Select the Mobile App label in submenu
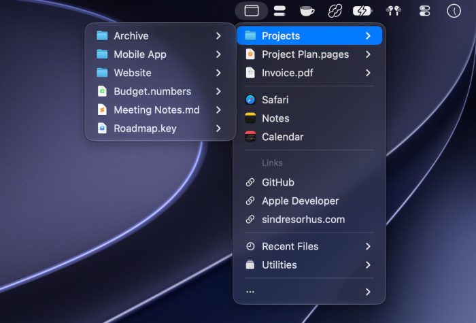Viewport: 476px width, 323px height. point(140,54)
